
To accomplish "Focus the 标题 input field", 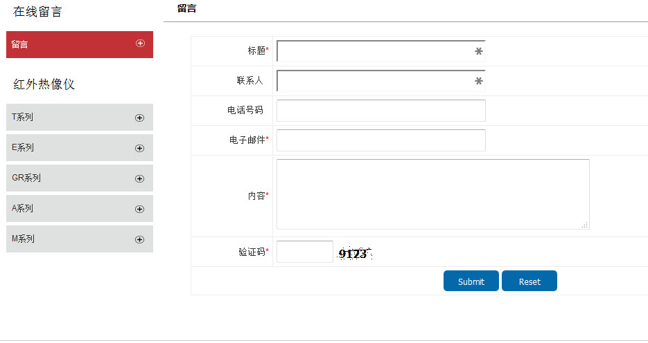I will 374,51.
